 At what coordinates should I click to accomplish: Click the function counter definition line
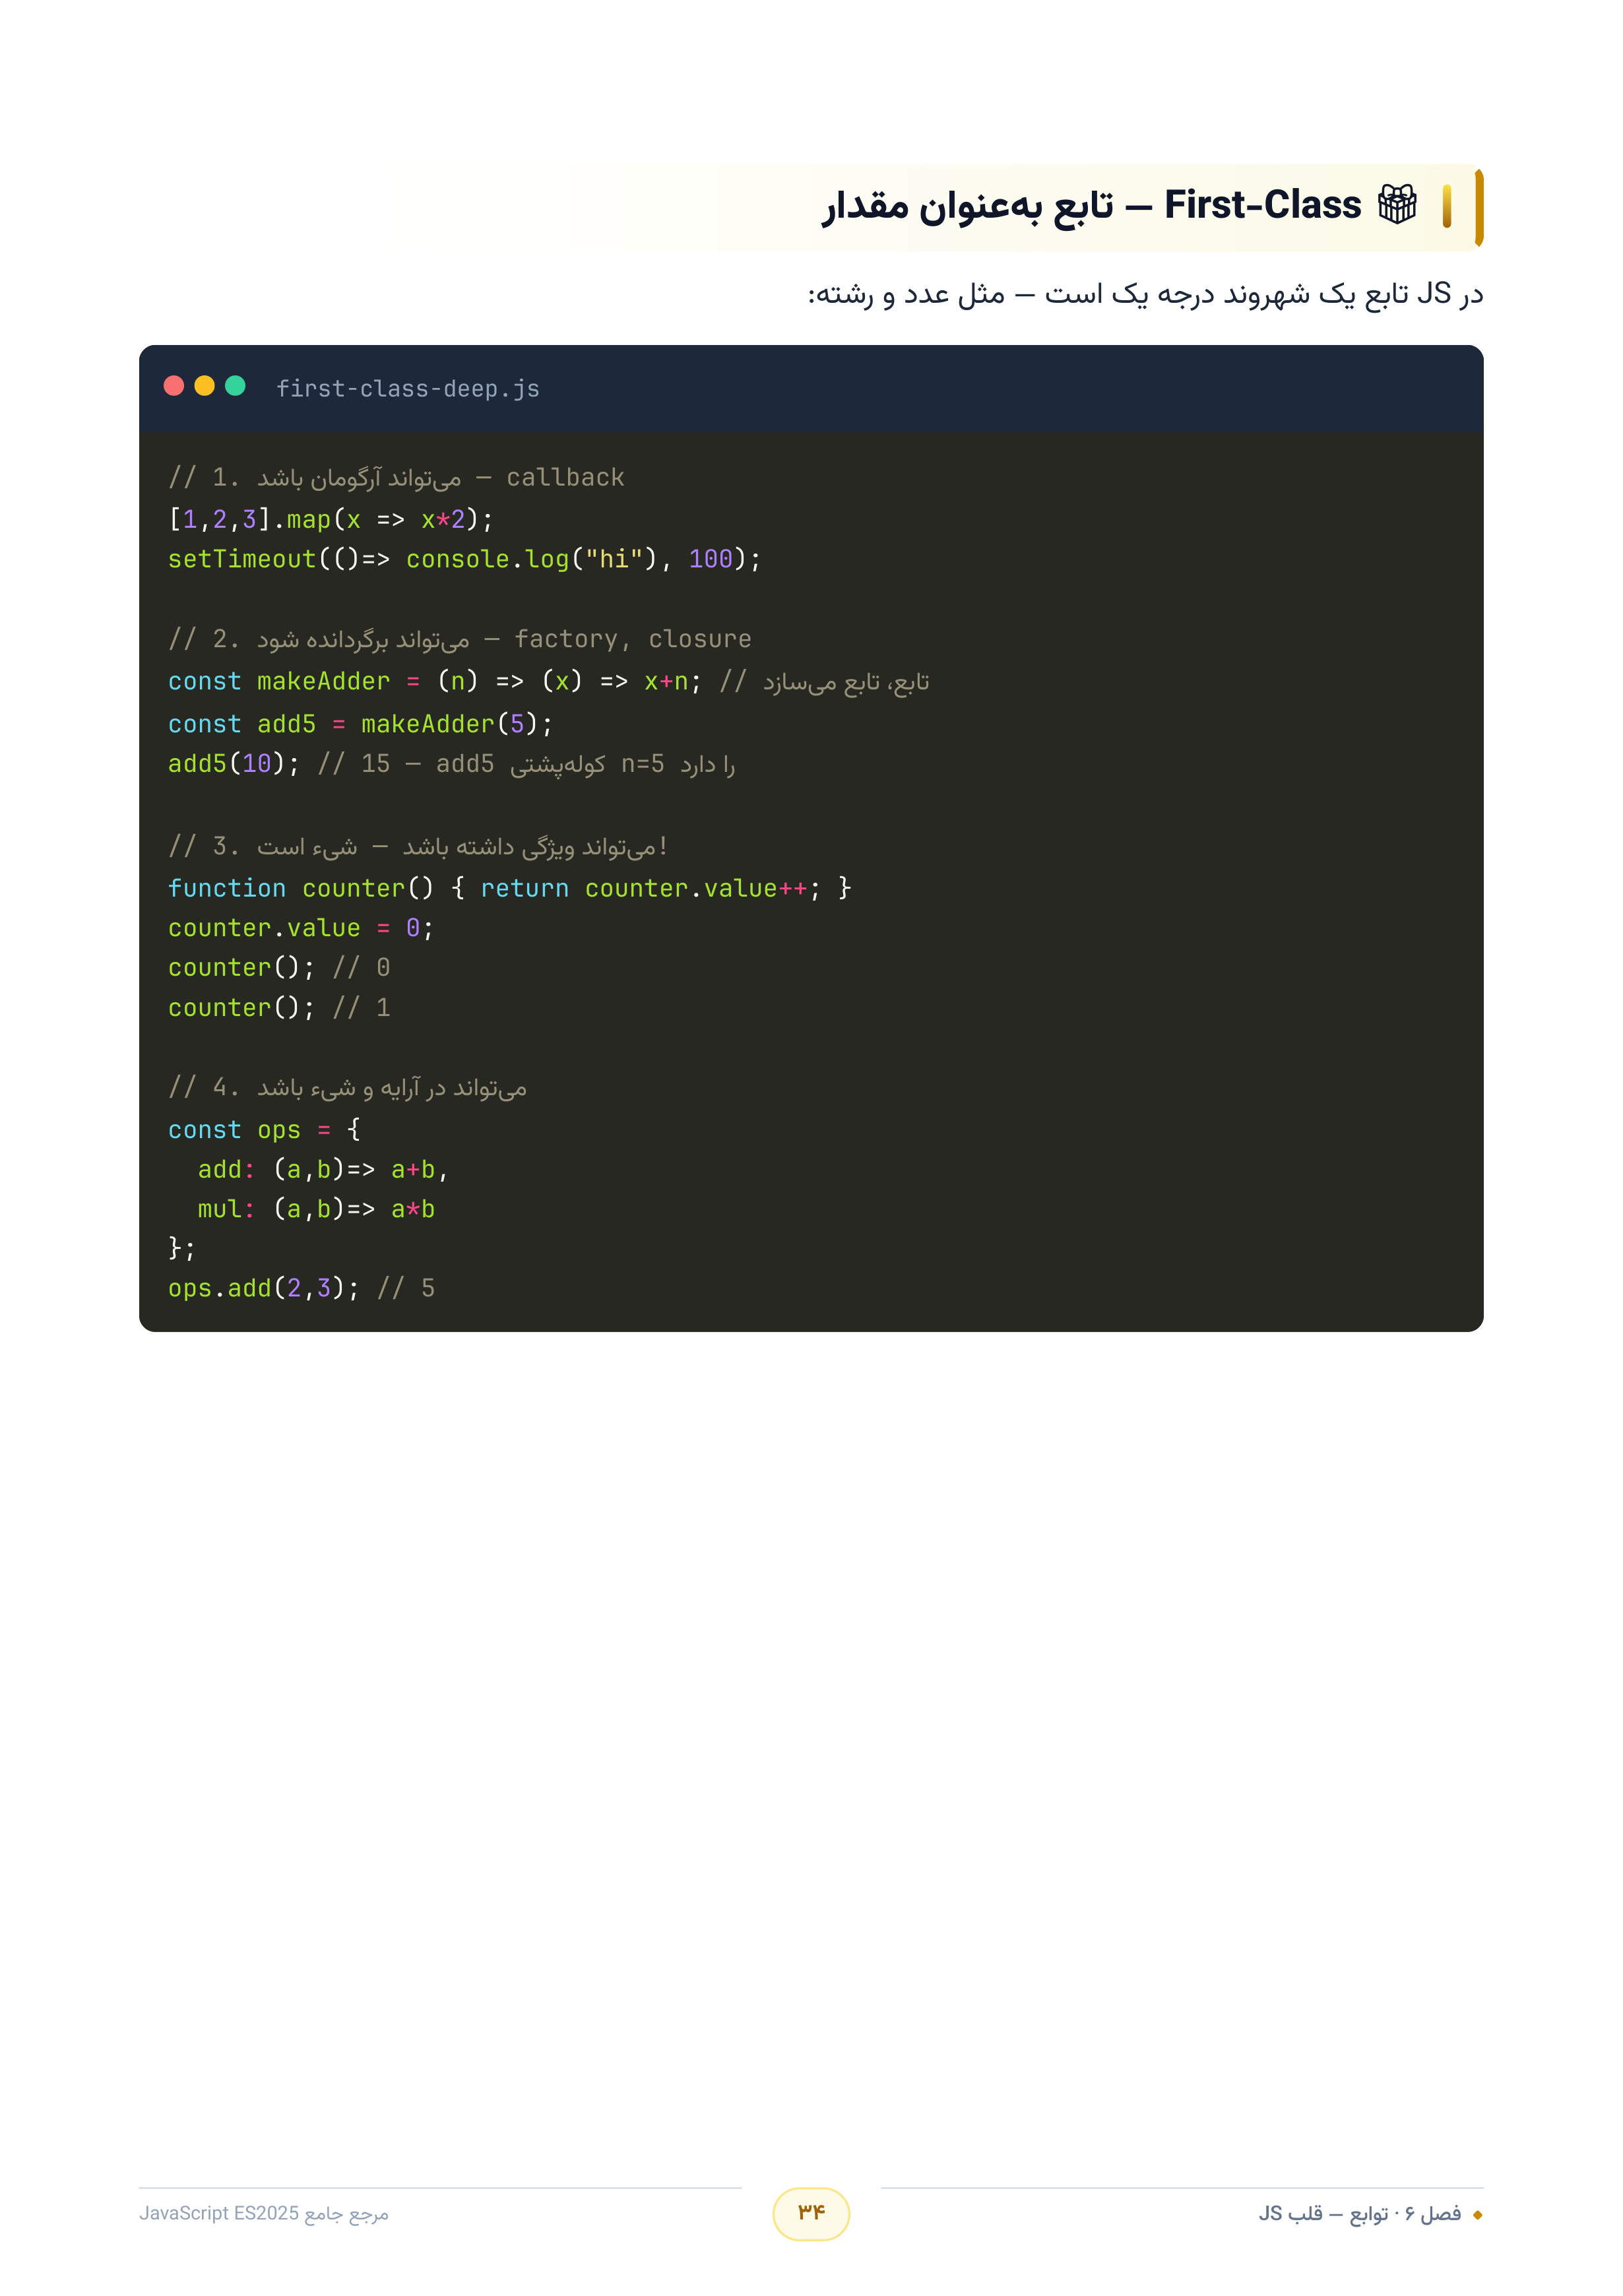[510, 888]
